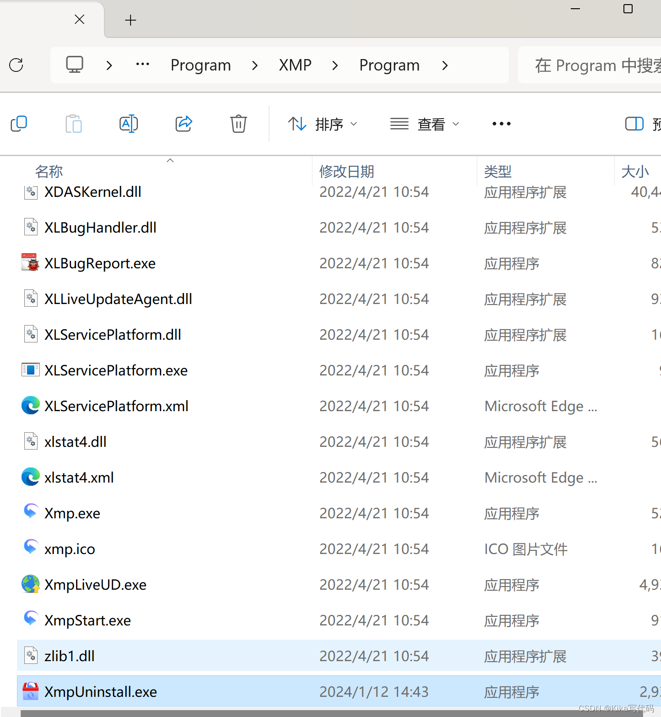Select file name XmpUninstall.exe
Viewport: 661px width, 717px height.
pyautogui.click(x=101, y=692)
